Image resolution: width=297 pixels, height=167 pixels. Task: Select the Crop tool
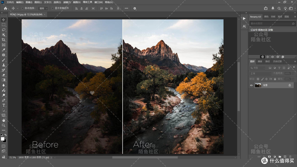pos(4,40)
